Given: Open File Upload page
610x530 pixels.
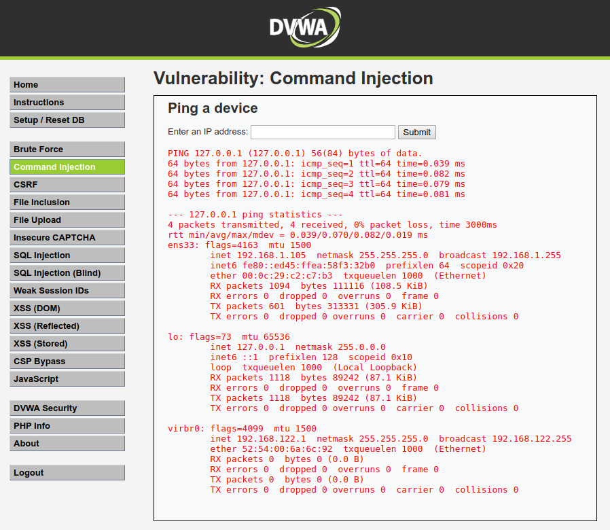Looking at the screenshot, I should coord(67,220).
